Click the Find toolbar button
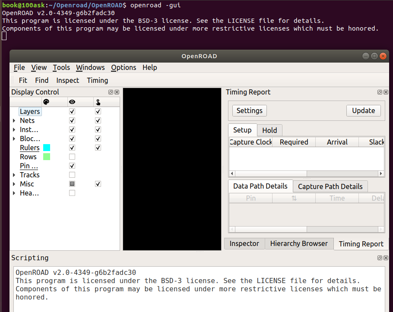Screen dimensions: 393x312 tap(42, 80)
